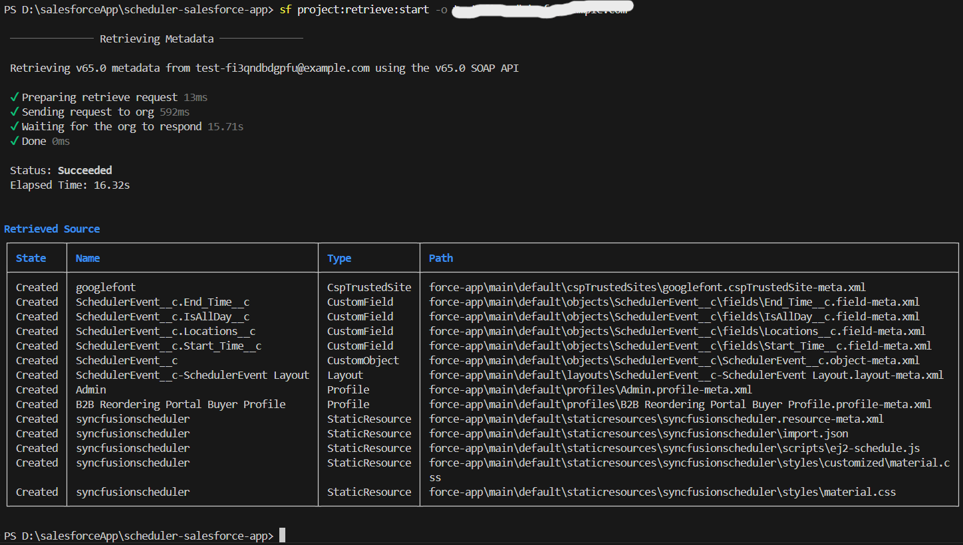Click the Start_Time__c.field-meta.xml path

pos(680,346)
